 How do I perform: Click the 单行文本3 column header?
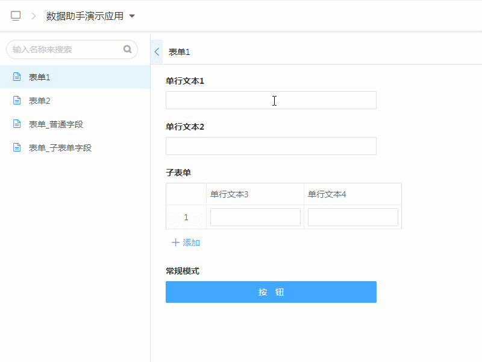click(x=230, y=194)
